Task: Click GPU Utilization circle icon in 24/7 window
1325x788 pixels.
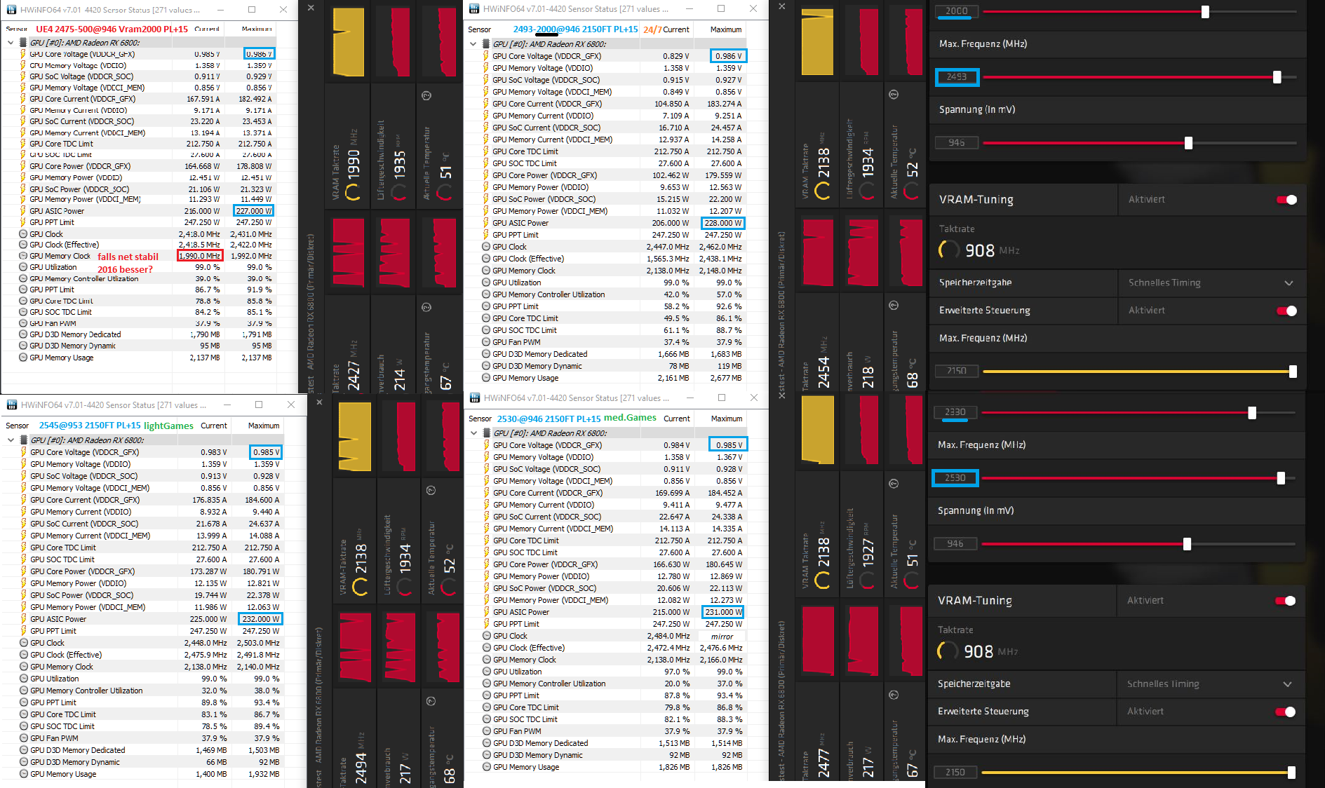Action: tap(486, 283)
